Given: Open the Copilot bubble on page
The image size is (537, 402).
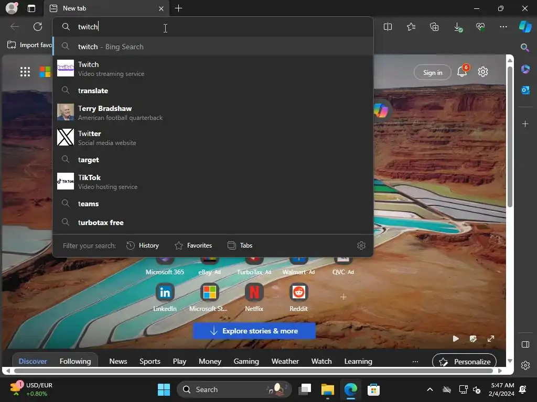Looking at the screenshot, I should click(x=381, y=110).
